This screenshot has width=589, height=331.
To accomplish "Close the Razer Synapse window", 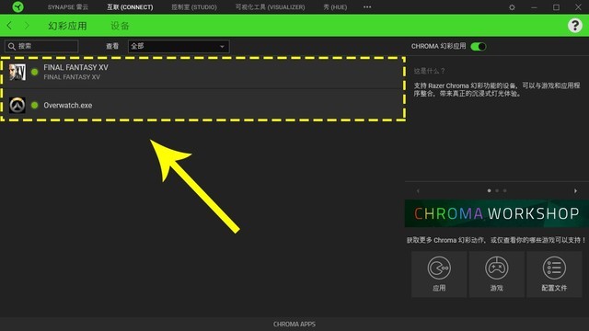I will [x=578, y=7].
